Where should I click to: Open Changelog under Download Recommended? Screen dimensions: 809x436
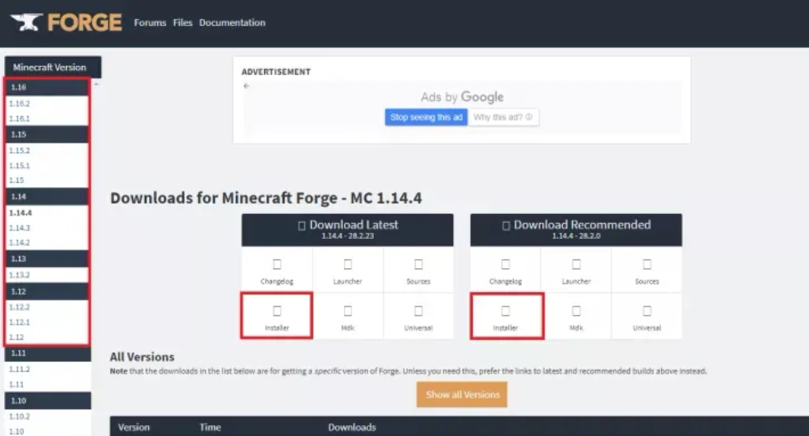(505, 271)
